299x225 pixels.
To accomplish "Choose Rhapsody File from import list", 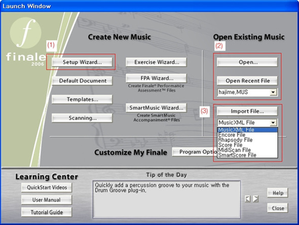I will click(247, 140).
